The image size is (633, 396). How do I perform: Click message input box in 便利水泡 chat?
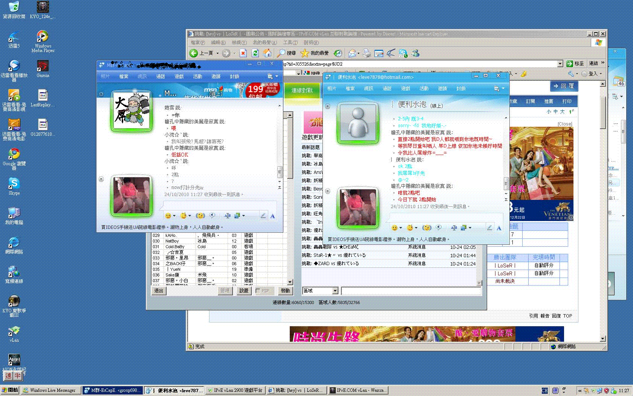pyautogui.click(x=446, y=218)
